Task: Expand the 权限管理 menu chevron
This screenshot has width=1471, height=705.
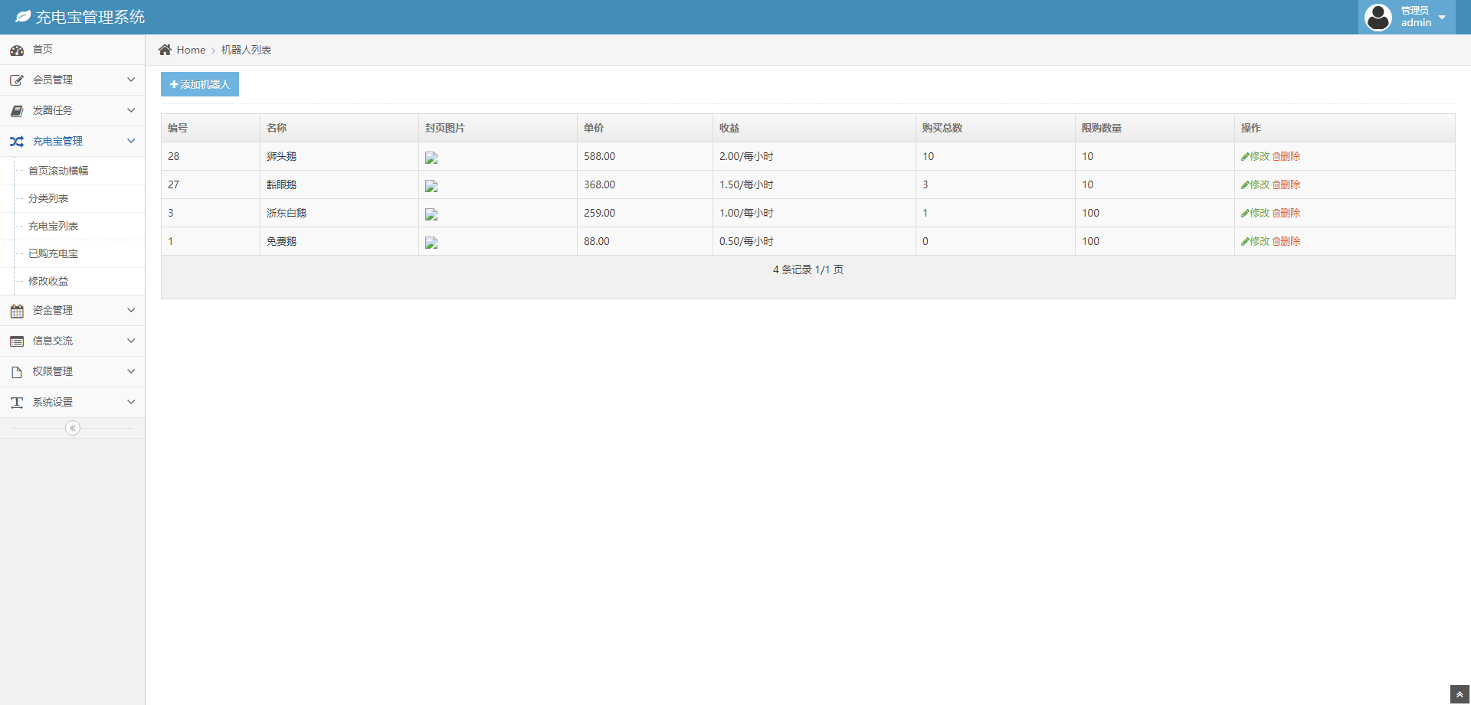Action: (131, 371)
